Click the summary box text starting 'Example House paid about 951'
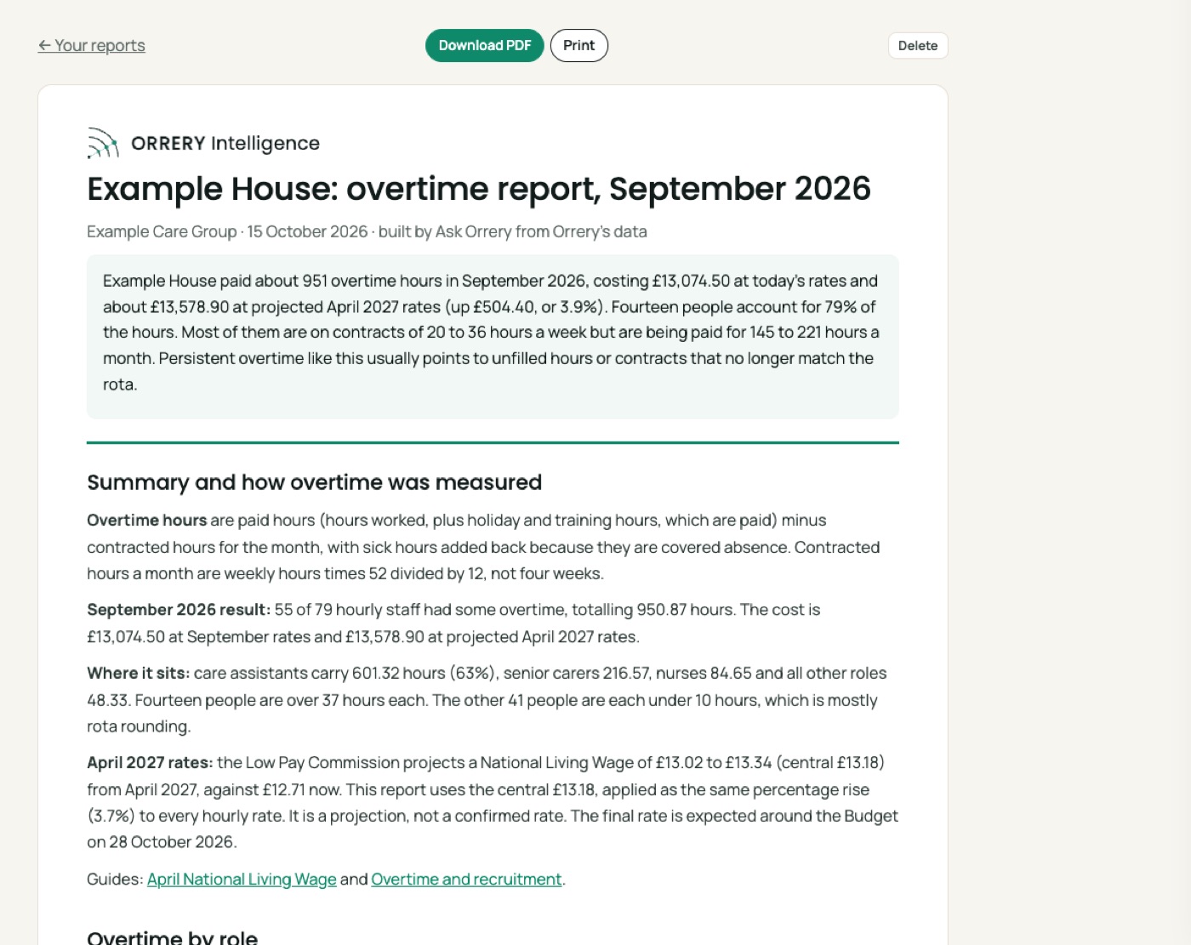Viewport: 1191px width, 945px height. coord(493,333)
